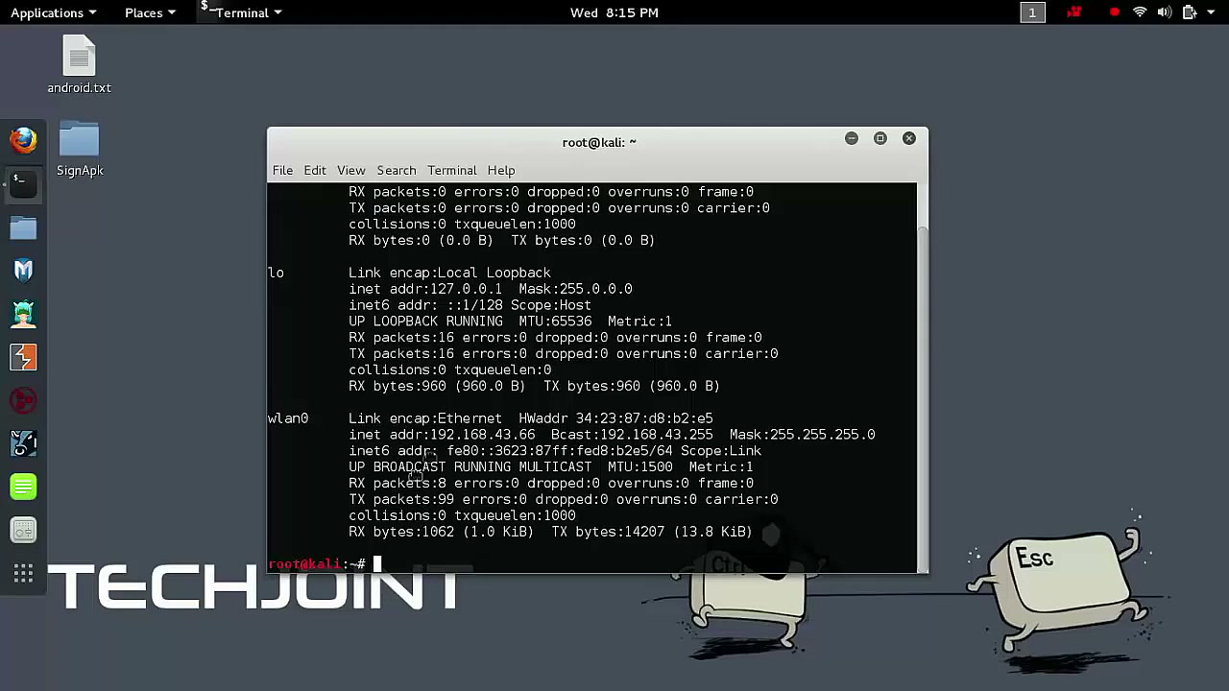Screen dimensions: 1229x691
Task: Click the inet addr:127.0.0.1 text
Action: coord(425,289)
